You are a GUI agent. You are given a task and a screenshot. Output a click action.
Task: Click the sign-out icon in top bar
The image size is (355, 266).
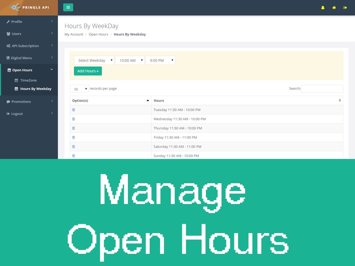pyautogui.click(x=345, y=8)
